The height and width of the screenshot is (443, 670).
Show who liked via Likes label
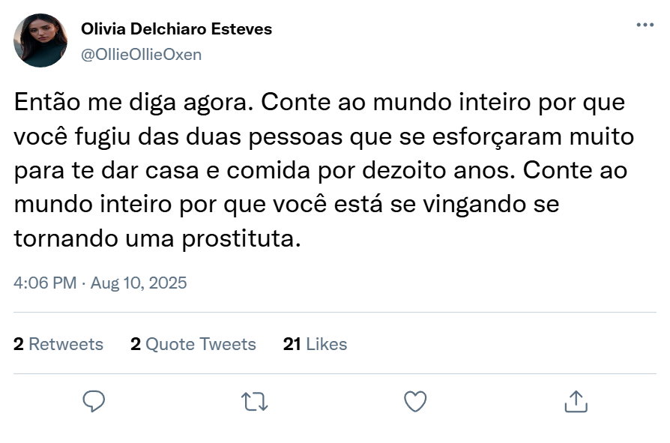click(327, 344)
